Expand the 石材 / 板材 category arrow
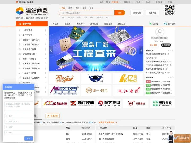191x143 pixels. 46,35
